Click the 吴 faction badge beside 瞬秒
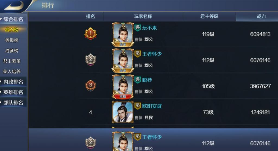This screenshot has height=151, width=278. pyautogui.click(x=138, y=80)
